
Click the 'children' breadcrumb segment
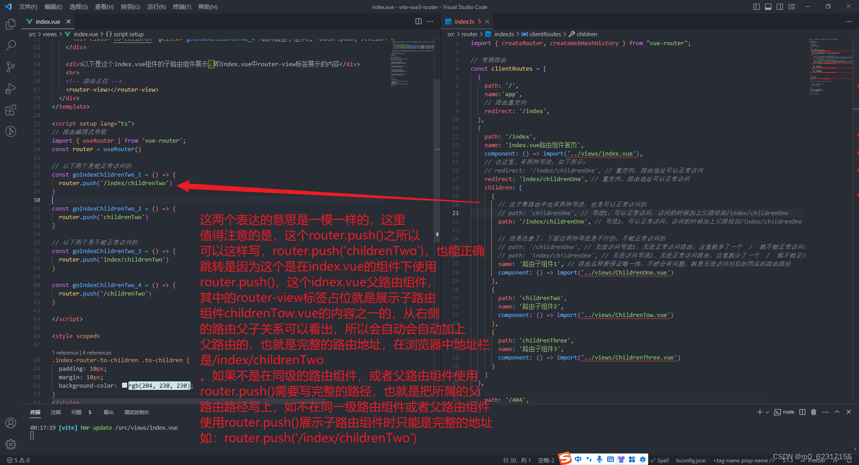pyautogui.click(x=587, y=34)
